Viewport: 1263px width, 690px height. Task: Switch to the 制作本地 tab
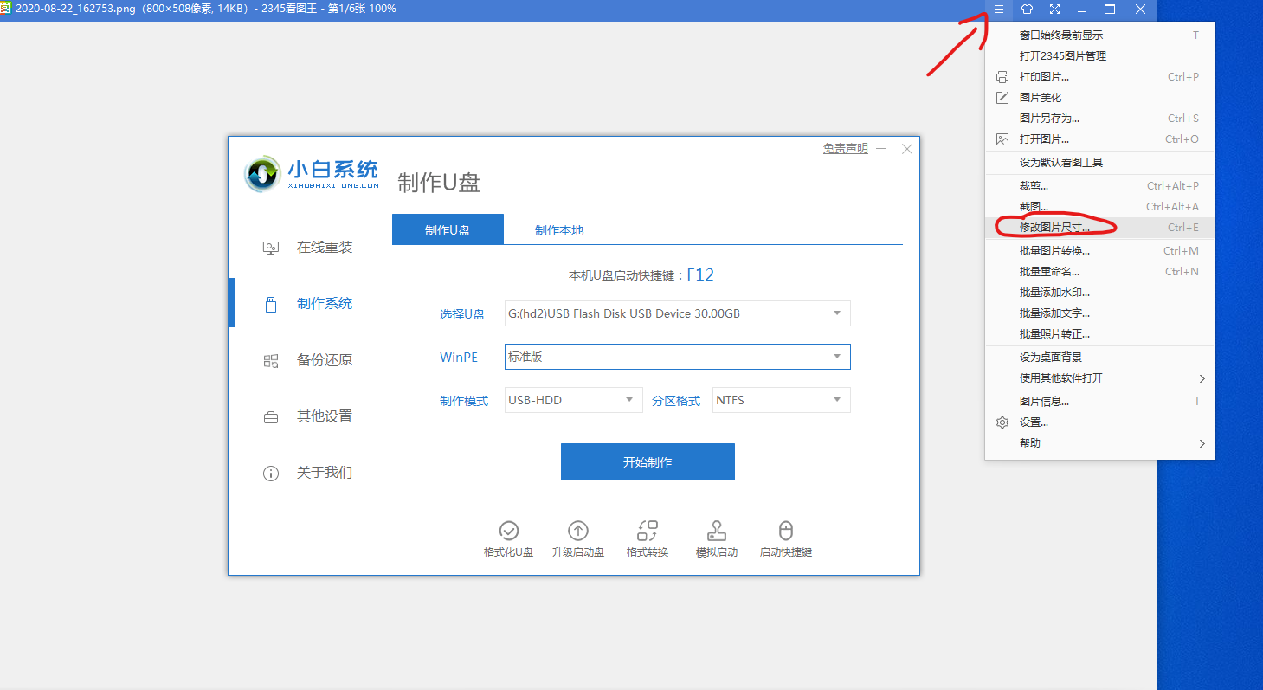click(559, 230)
